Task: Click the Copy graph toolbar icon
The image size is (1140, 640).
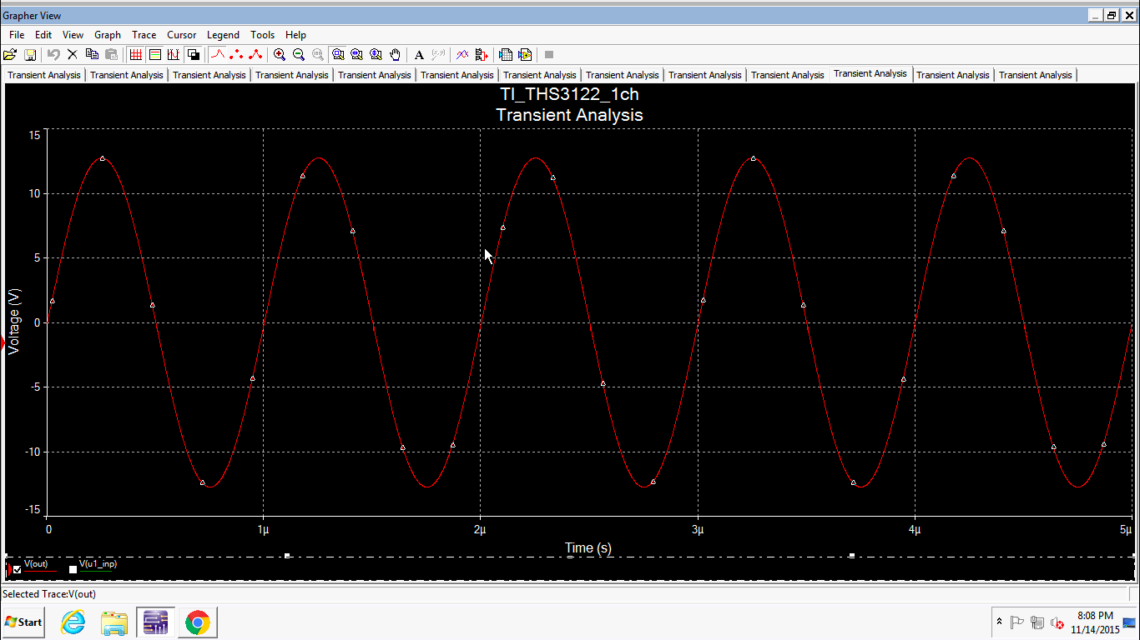Action: coord(92,55)
